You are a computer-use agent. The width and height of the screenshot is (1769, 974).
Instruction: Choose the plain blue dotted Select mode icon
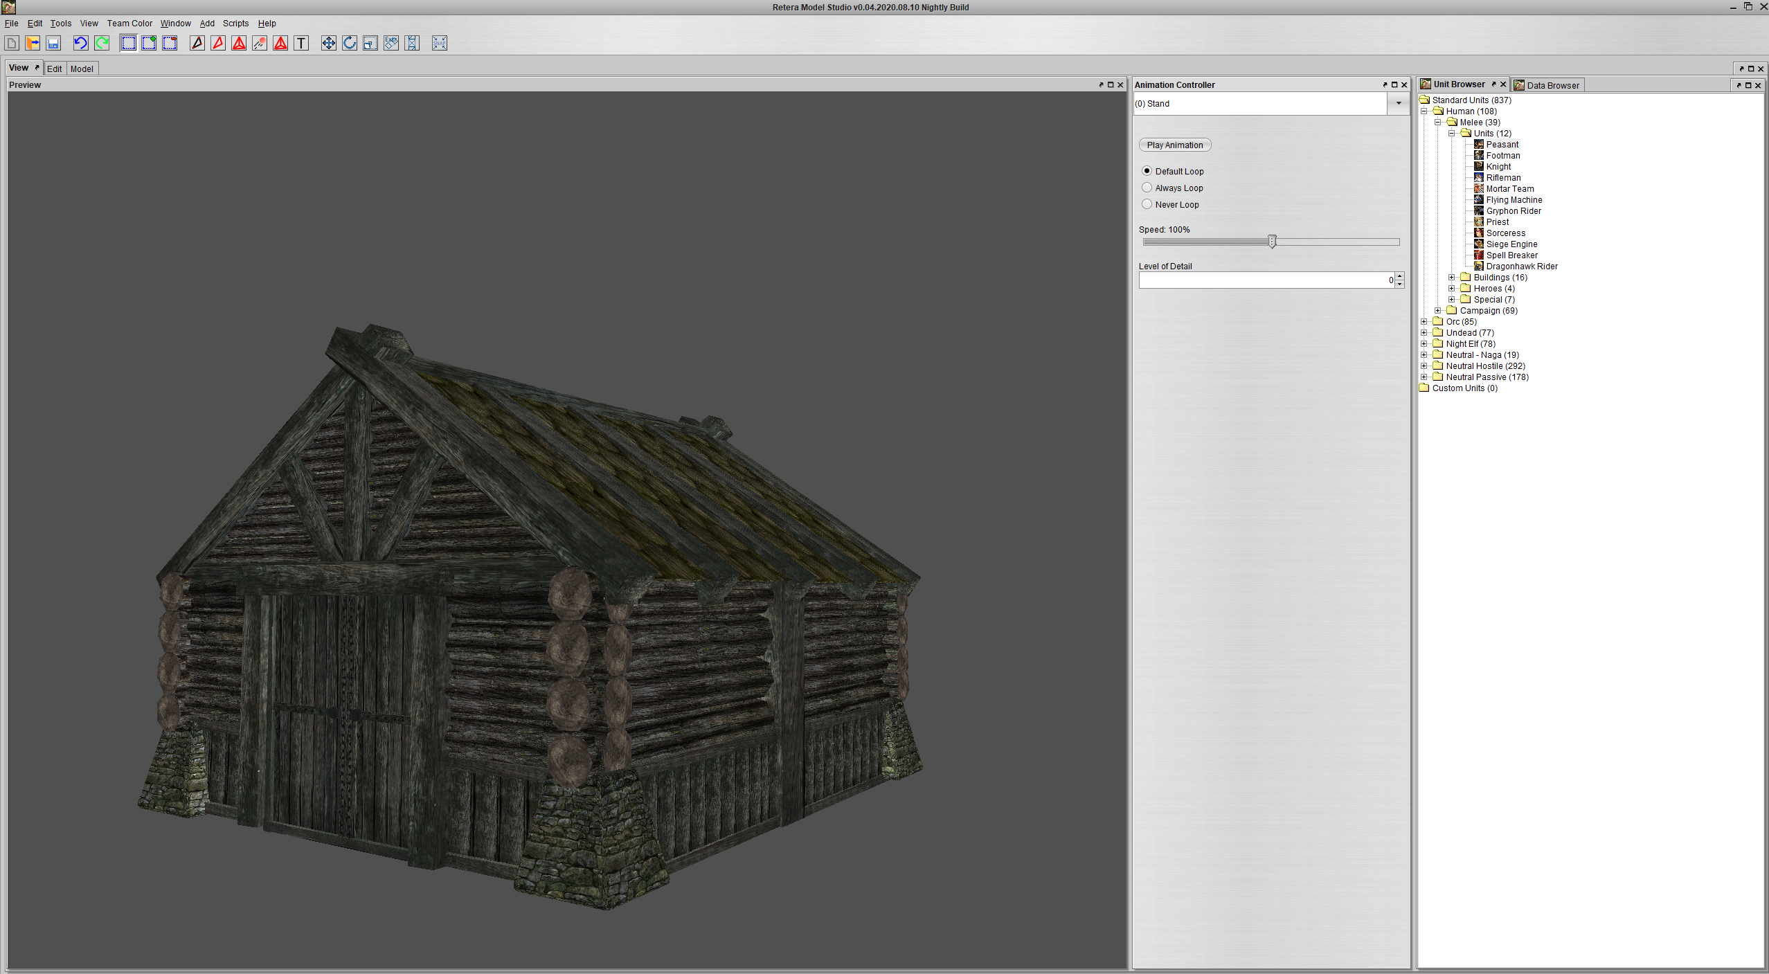tap(128, 43)
